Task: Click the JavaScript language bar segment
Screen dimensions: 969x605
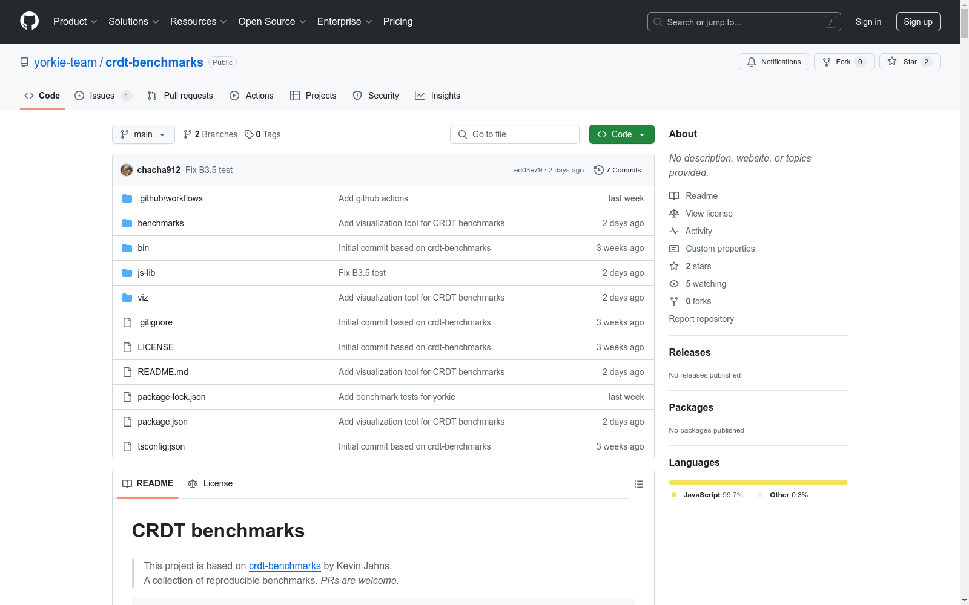Action: tap(758, 482)
